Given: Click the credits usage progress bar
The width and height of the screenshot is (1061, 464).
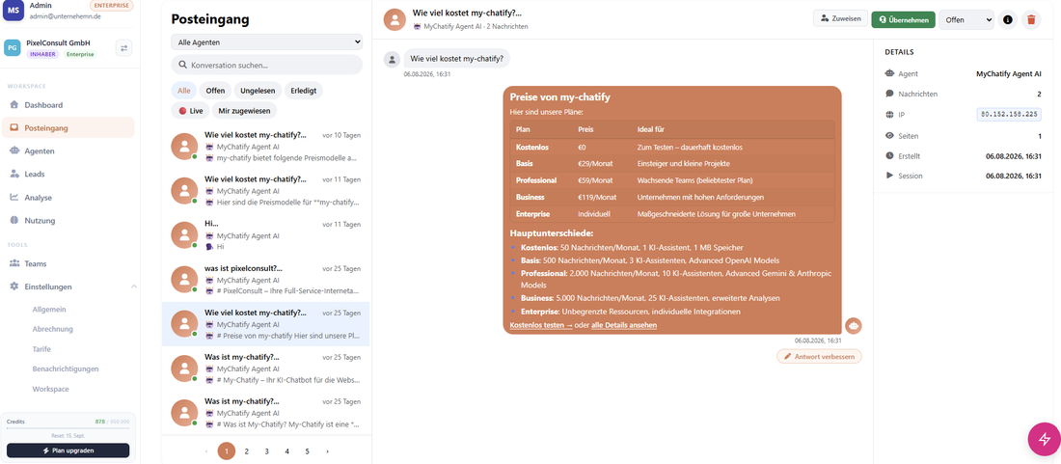Looking at the screenshot, I should click(68, 429).
